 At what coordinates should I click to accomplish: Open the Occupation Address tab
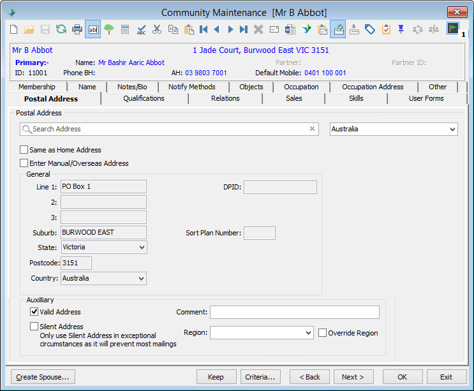[373, 87]
